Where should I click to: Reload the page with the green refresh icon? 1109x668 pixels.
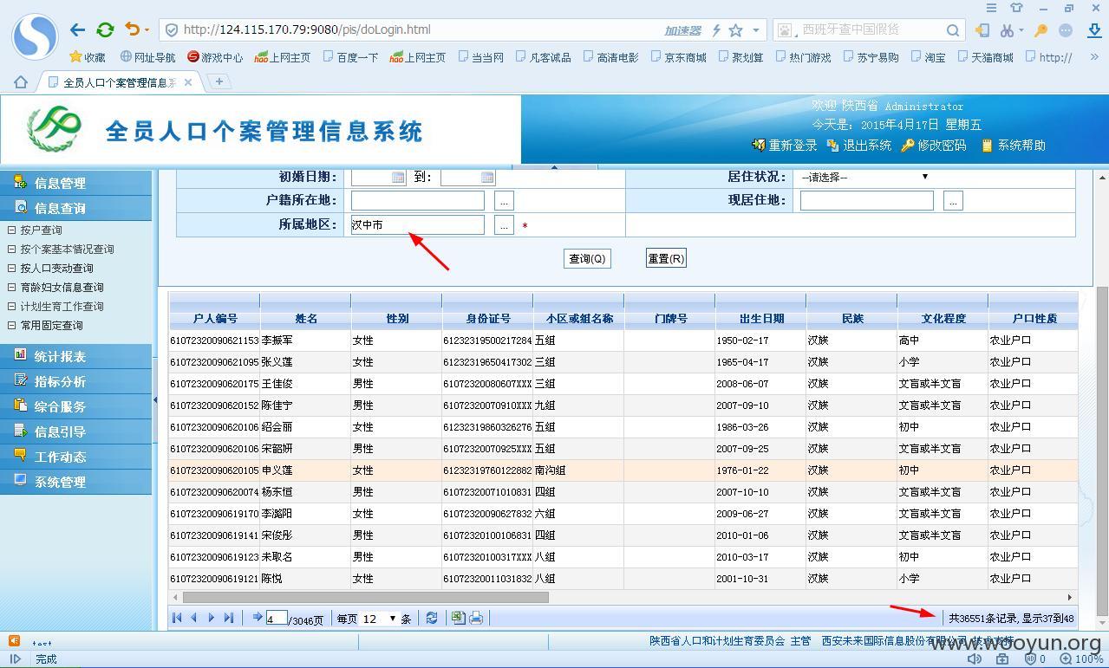click(105, 29)
